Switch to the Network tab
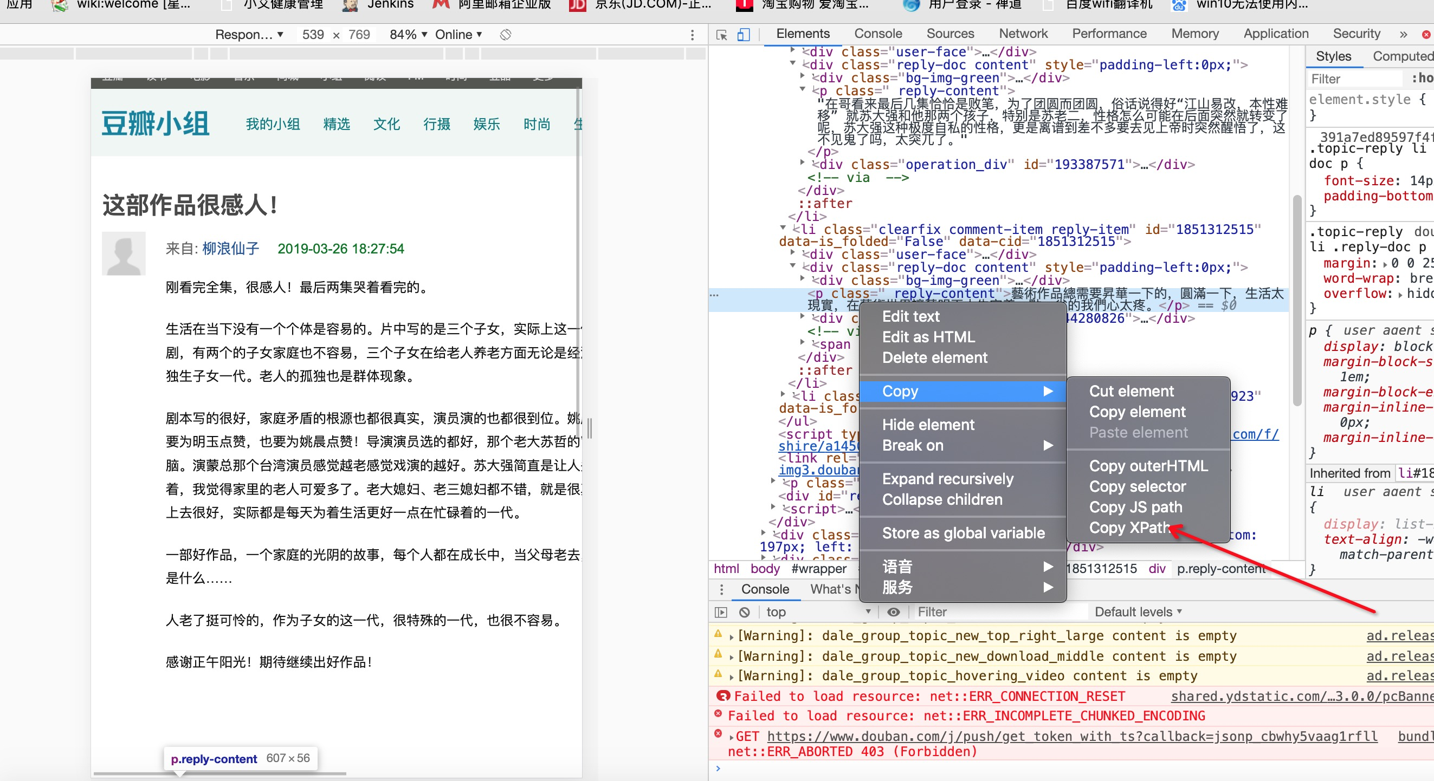Image resolution: width=1434 pixels, height=781 pixels. click(x=1023, y=34)
